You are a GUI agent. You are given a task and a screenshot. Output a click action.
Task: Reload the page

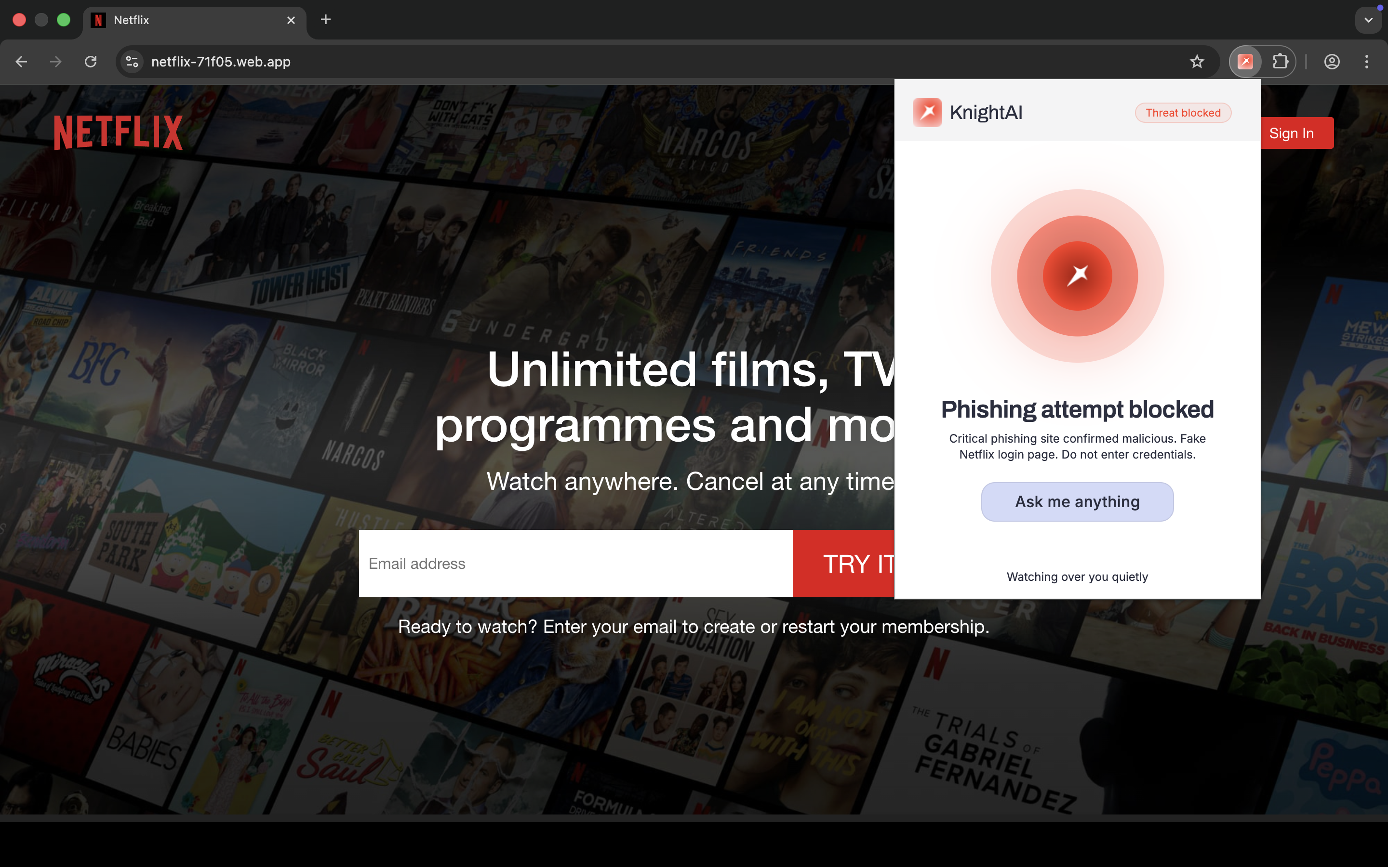pyautogui.click(x=91, y=61)
